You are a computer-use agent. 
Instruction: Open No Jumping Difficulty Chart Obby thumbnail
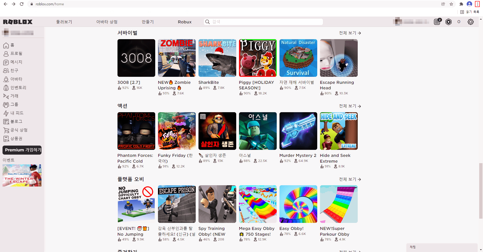point(136,204)
